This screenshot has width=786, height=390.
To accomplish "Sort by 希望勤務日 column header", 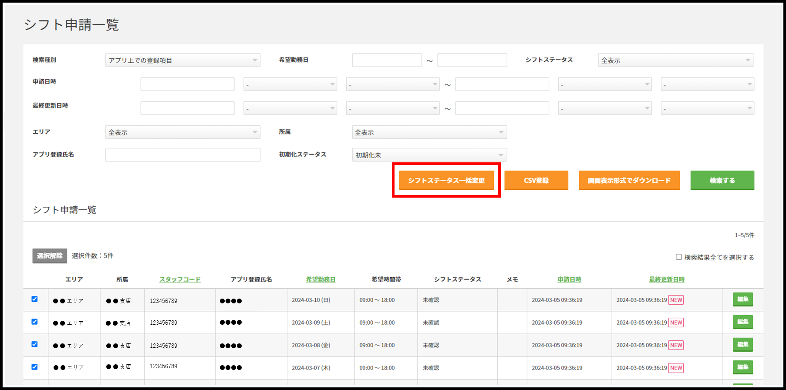I will [x=320, y=279].
